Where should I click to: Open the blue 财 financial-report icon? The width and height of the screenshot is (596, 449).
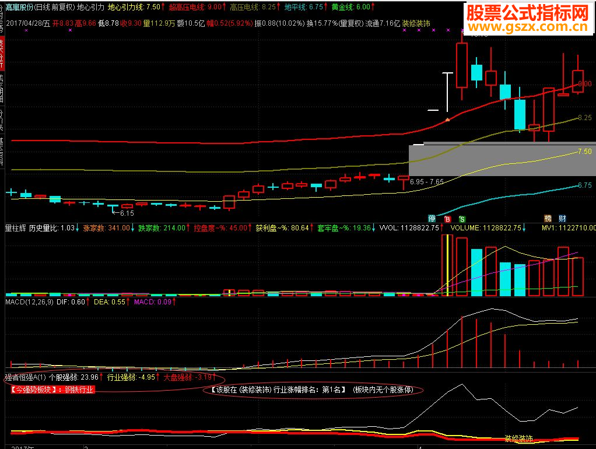[562, 219]
